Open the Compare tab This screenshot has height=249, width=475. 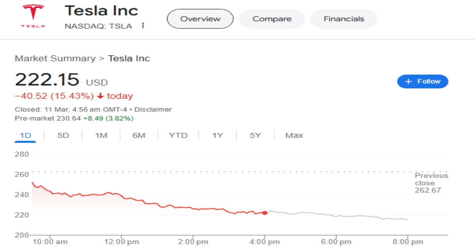272,19
